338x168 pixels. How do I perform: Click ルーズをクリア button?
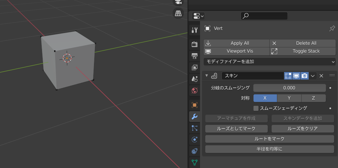click(303, 129)
